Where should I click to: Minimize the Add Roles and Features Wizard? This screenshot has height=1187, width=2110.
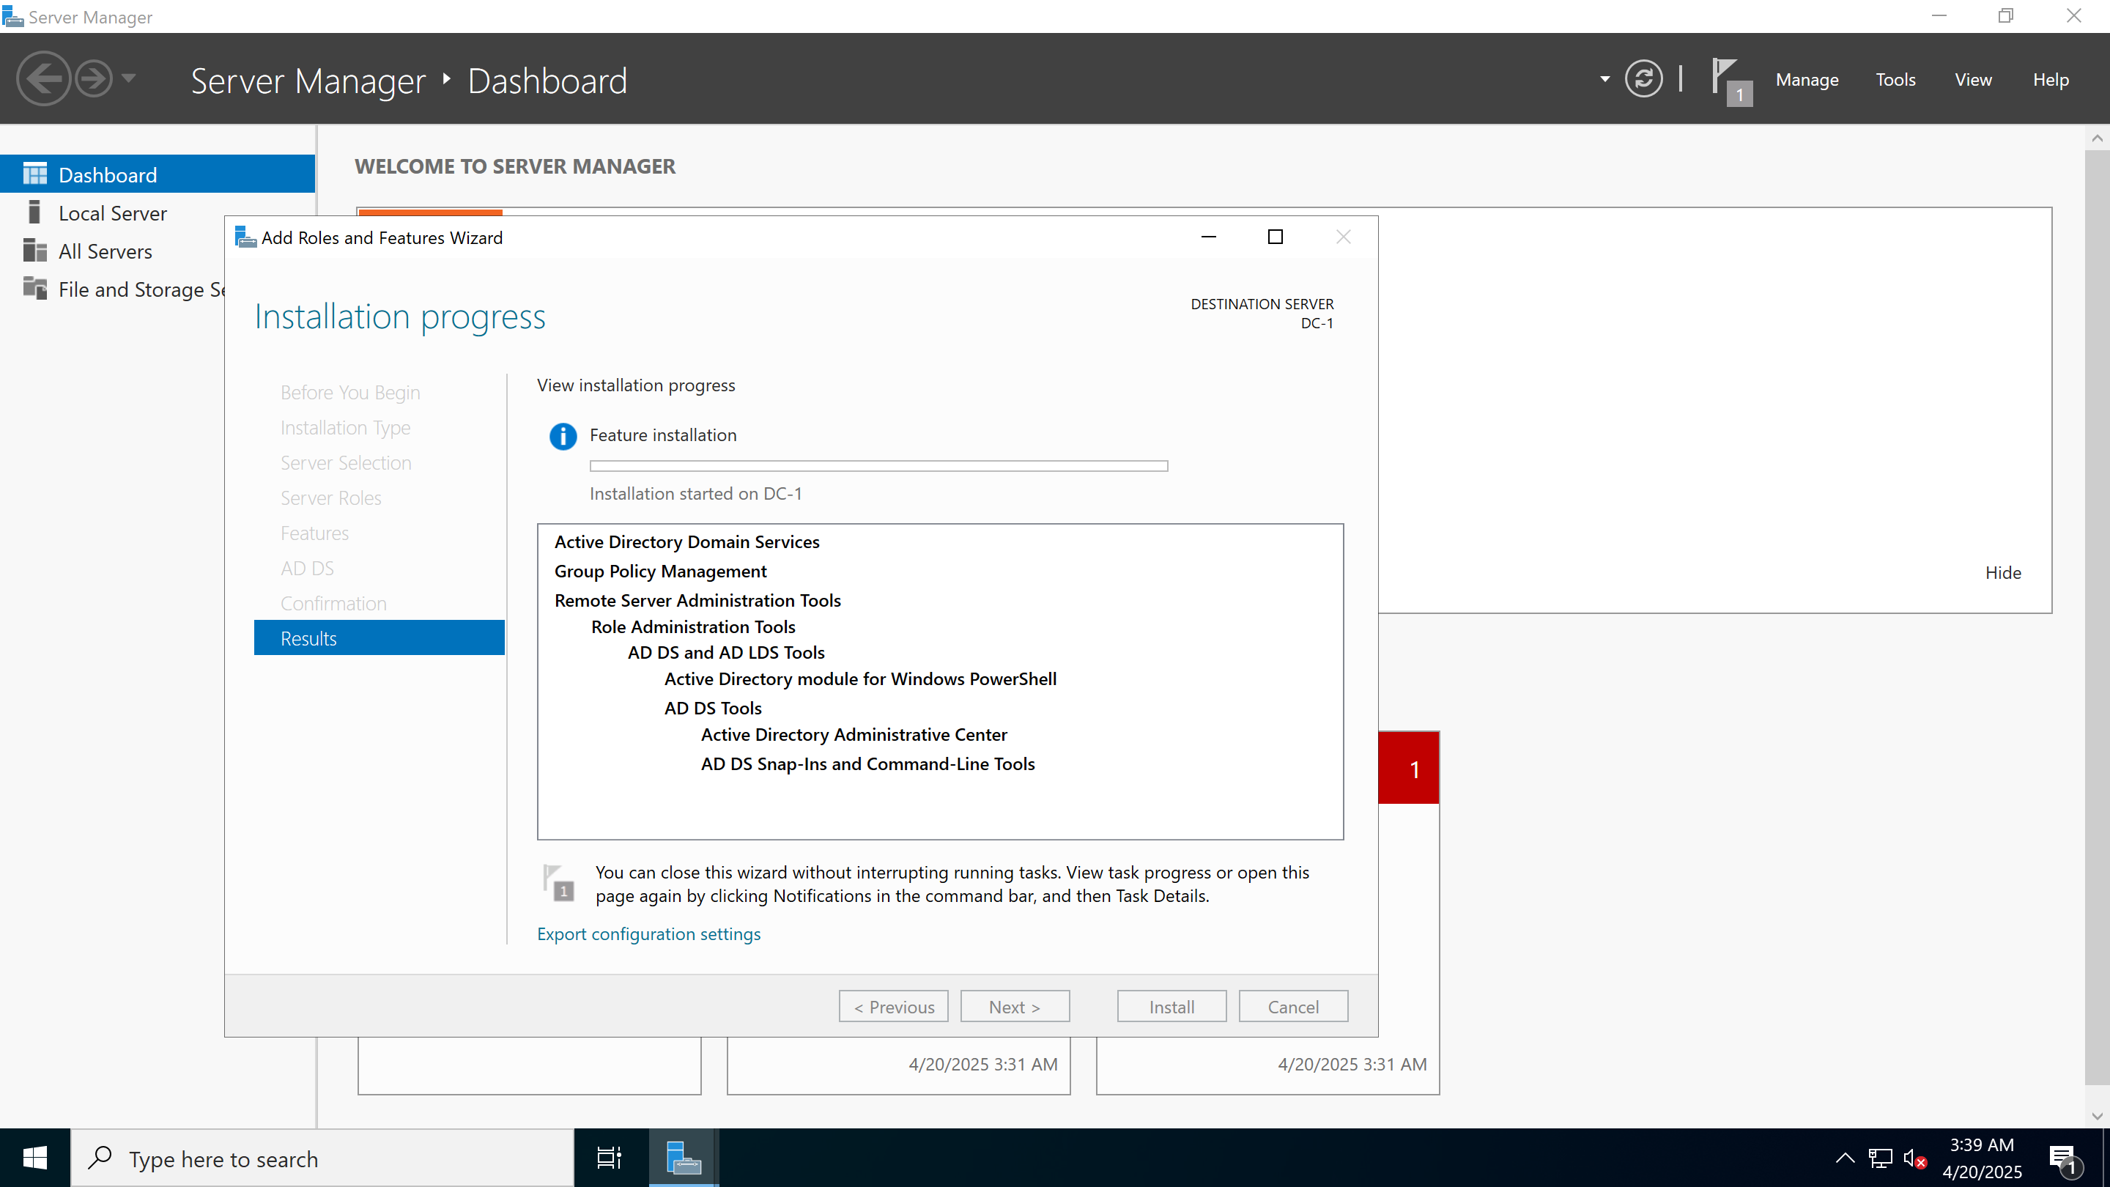(x=1208, y=237)
